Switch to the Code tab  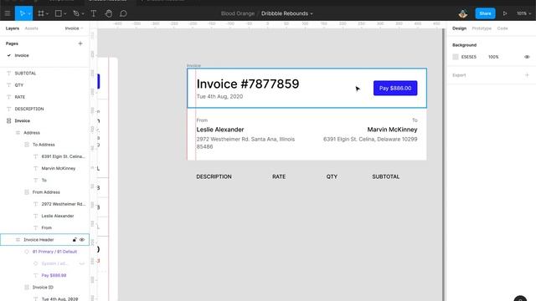tap(502, 28)
